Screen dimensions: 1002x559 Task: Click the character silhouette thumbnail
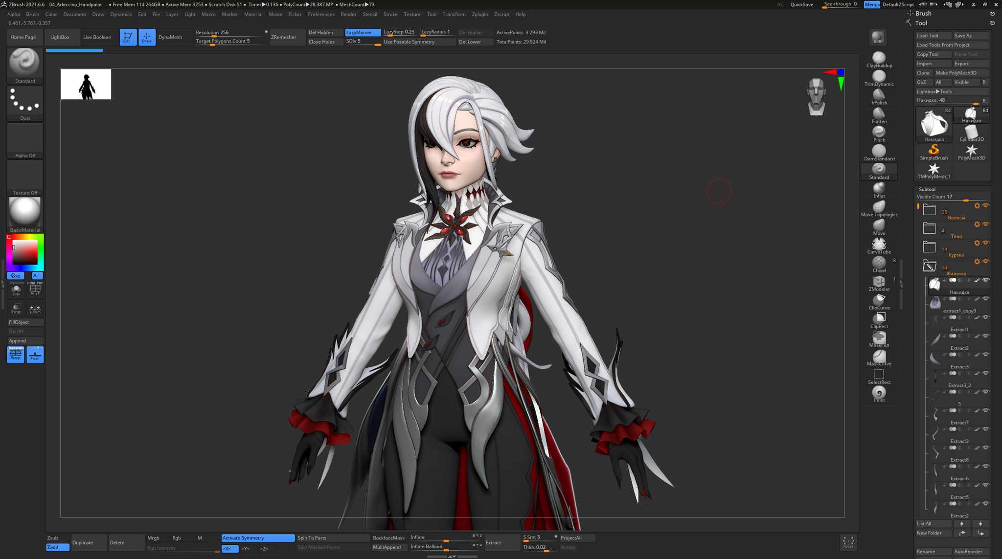coord(86,85)
